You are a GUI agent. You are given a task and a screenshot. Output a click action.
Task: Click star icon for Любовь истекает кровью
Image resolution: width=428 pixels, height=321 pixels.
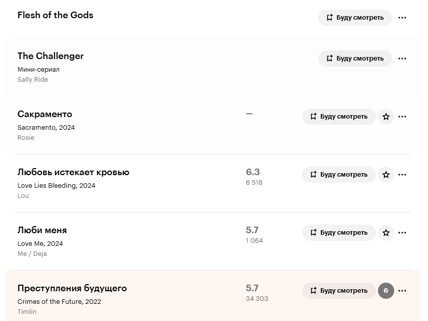[386, 175]
